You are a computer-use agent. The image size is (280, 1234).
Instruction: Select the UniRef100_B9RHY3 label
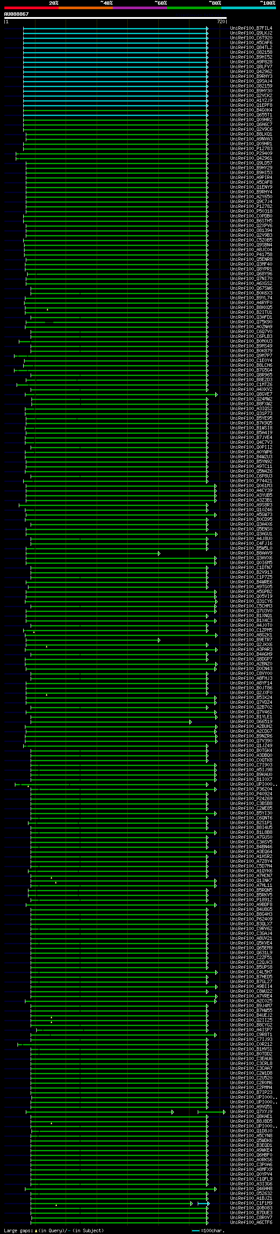click(251, 76)
